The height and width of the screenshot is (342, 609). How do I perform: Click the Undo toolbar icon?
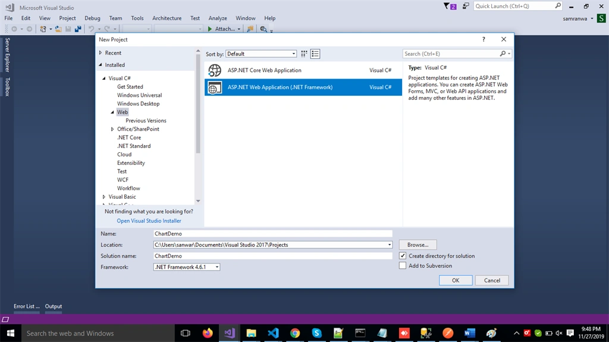[91, 29]
